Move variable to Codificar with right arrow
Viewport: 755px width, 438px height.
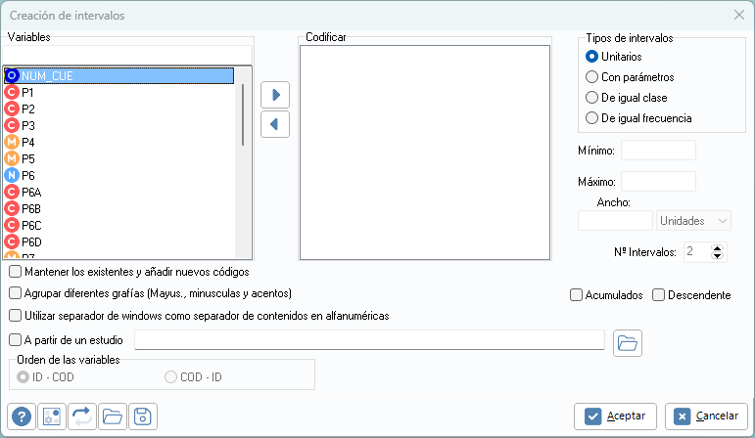point(275,95)
